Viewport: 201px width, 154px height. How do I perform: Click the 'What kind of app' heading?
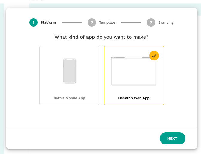point(102,37)
